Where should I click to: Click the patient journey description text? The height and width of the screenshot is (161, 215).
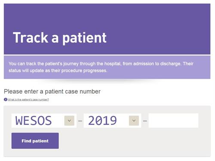pos(101,67)
